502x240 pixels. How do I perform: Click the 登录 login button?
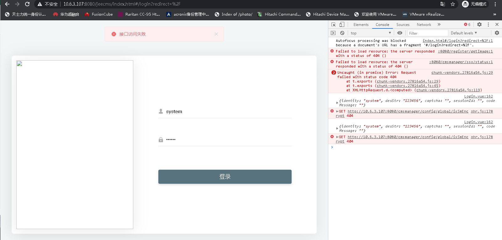[225, 177]
